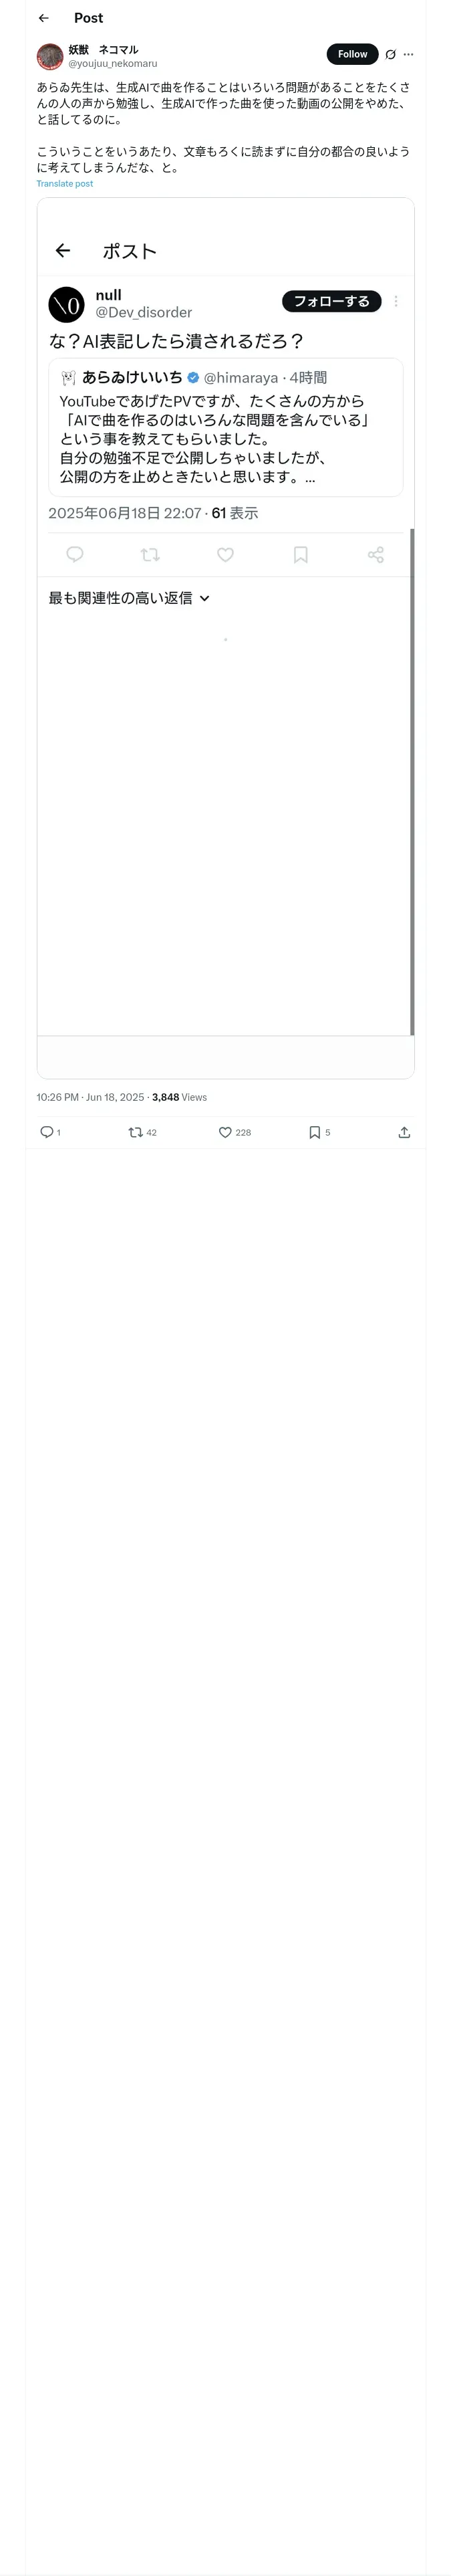
Task: Click the 10:26 PM · Jun 18, 2025 timestamp
Action: [90, 1097]
